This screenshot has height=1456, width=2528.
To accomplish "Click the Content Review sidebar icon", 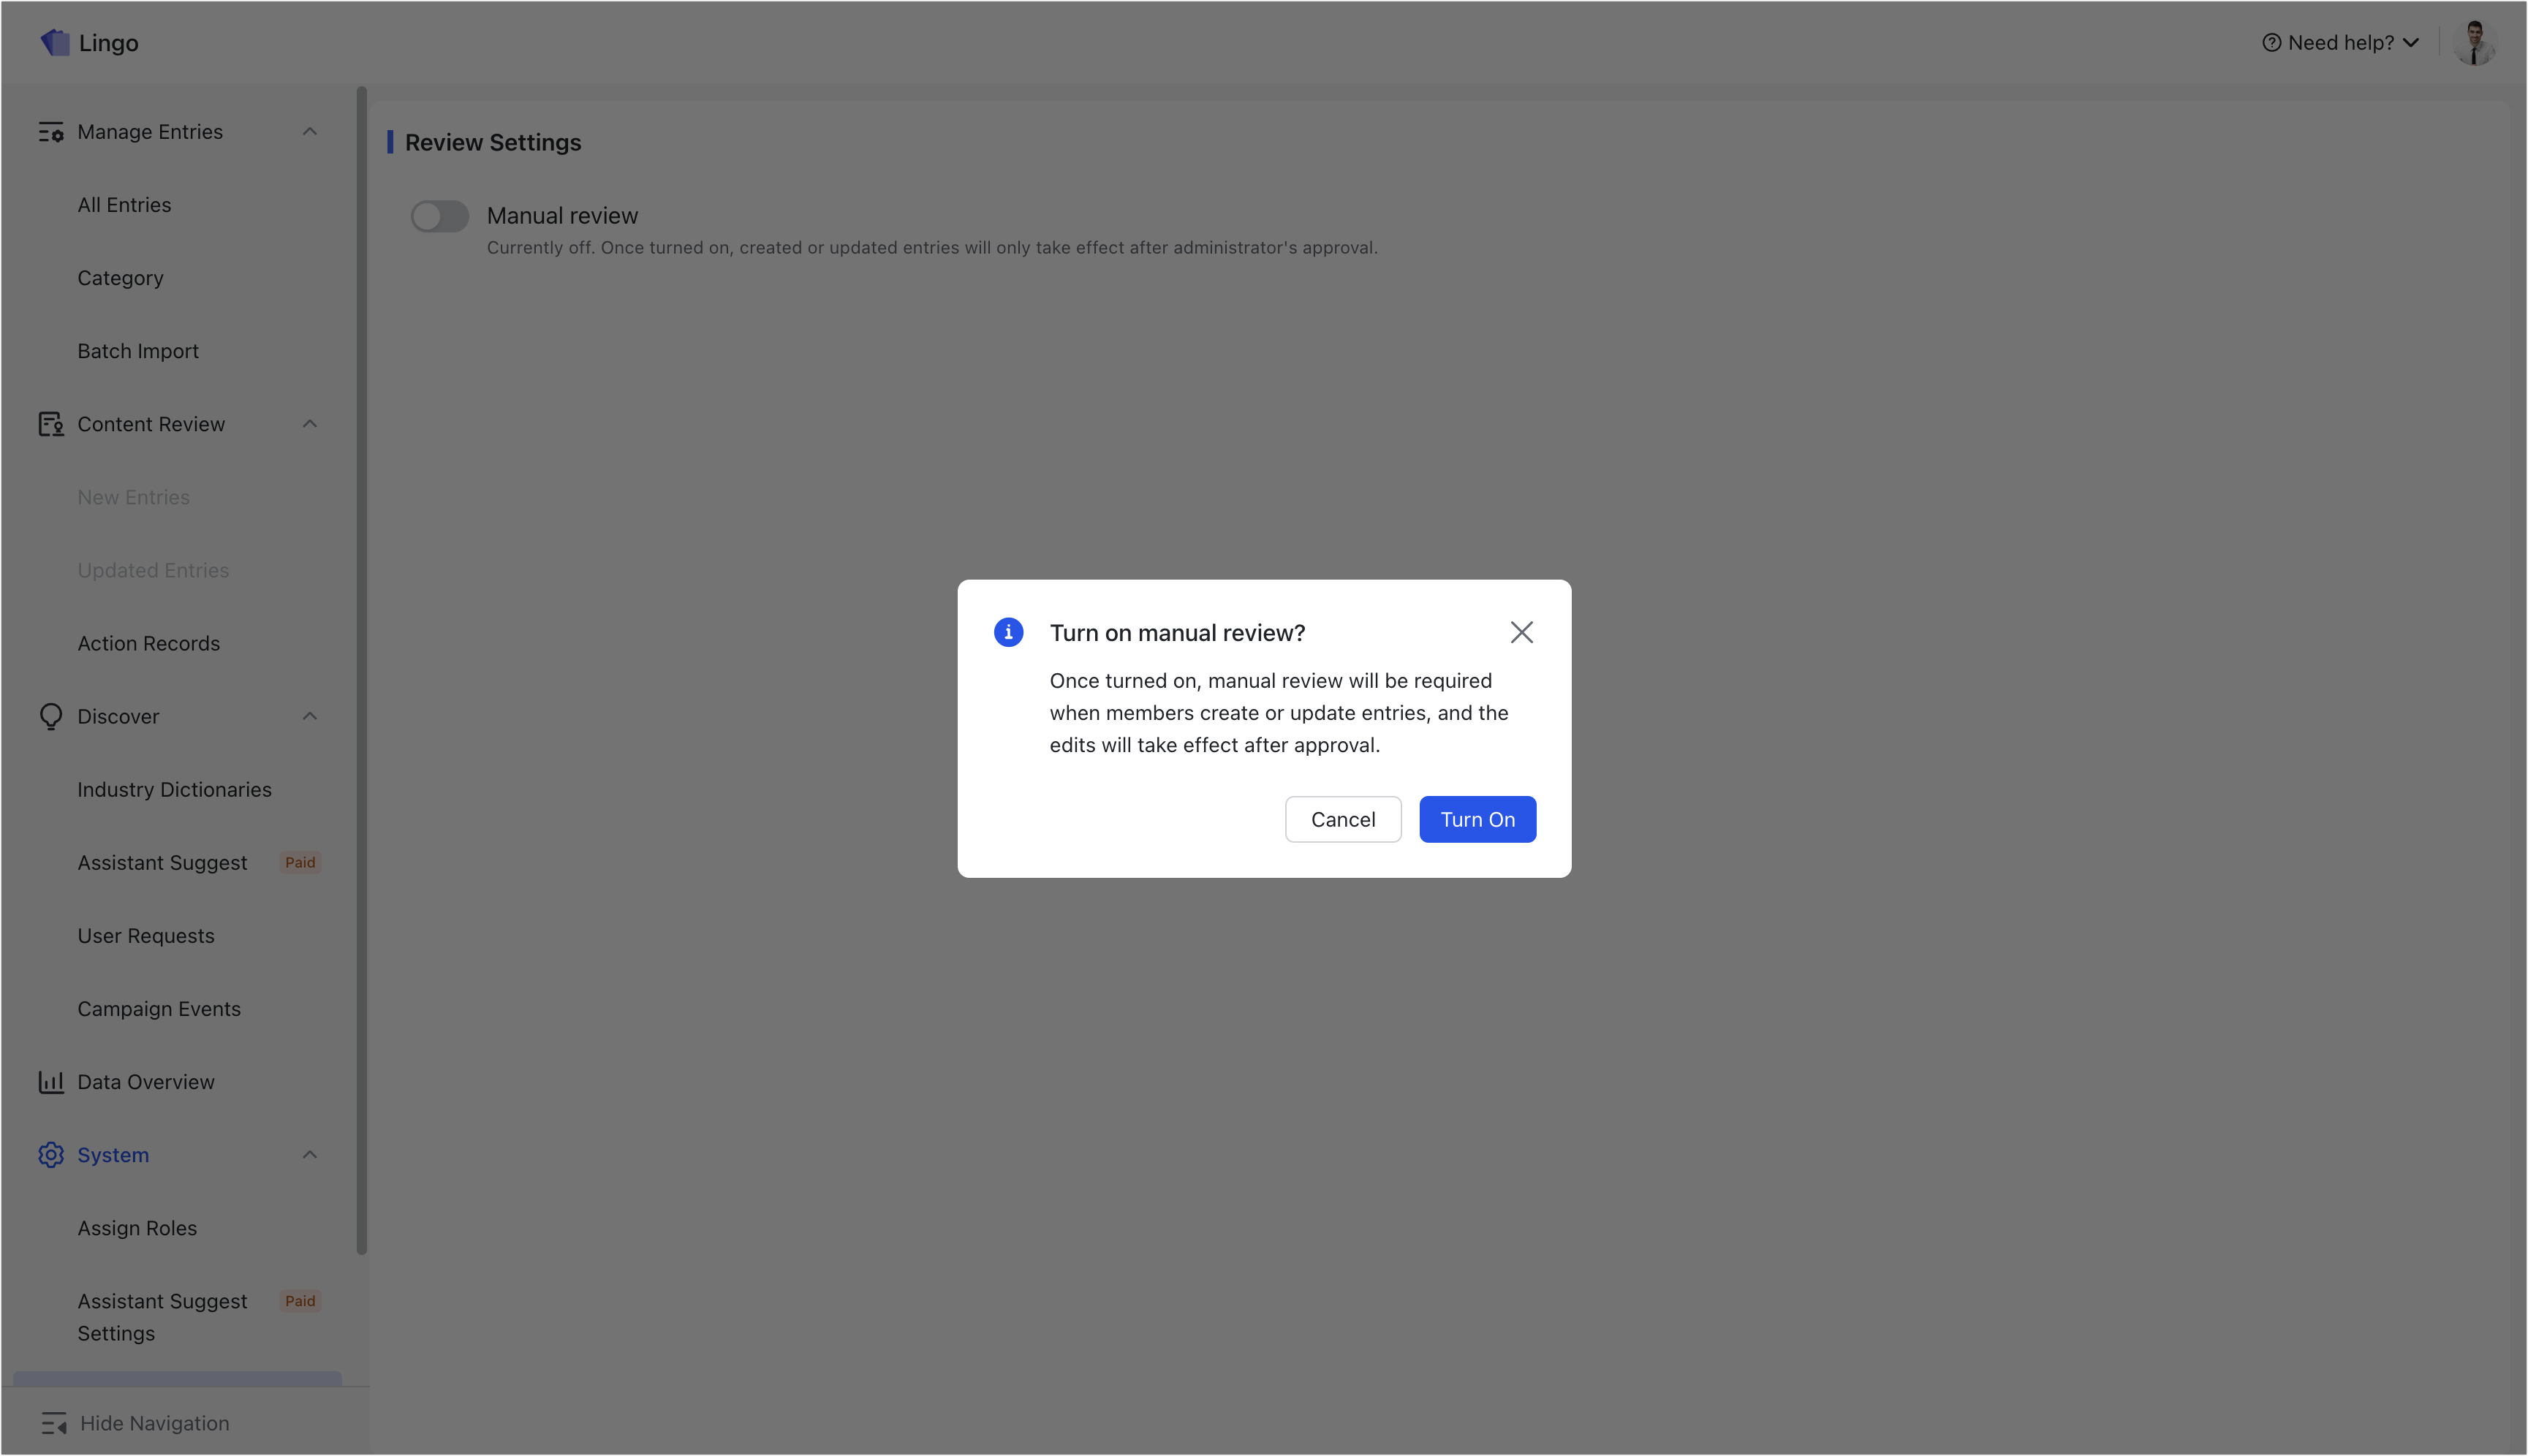I will pyautogui.click(x=51, y=424).
